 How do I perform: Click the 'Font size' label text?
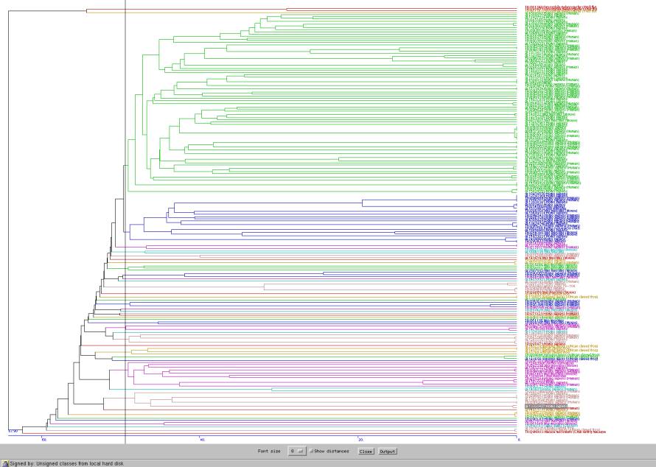pos(269,451)
